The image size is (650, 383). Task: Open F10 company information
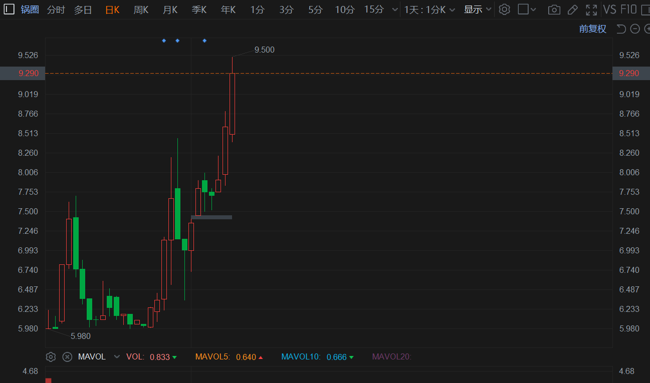pyautogui.click(x=628, y=10)
